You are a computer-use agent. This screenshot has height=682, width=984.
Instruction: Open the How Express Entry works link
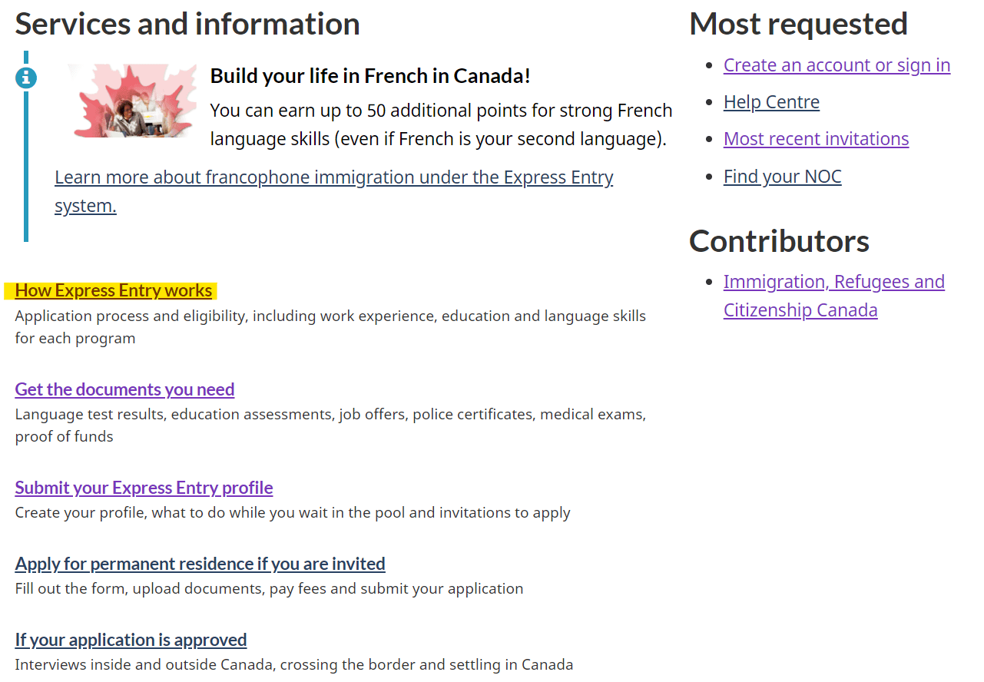coord(114,290)
